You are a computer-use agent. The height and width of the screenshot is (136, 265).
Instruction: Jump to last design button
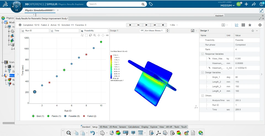163,25
